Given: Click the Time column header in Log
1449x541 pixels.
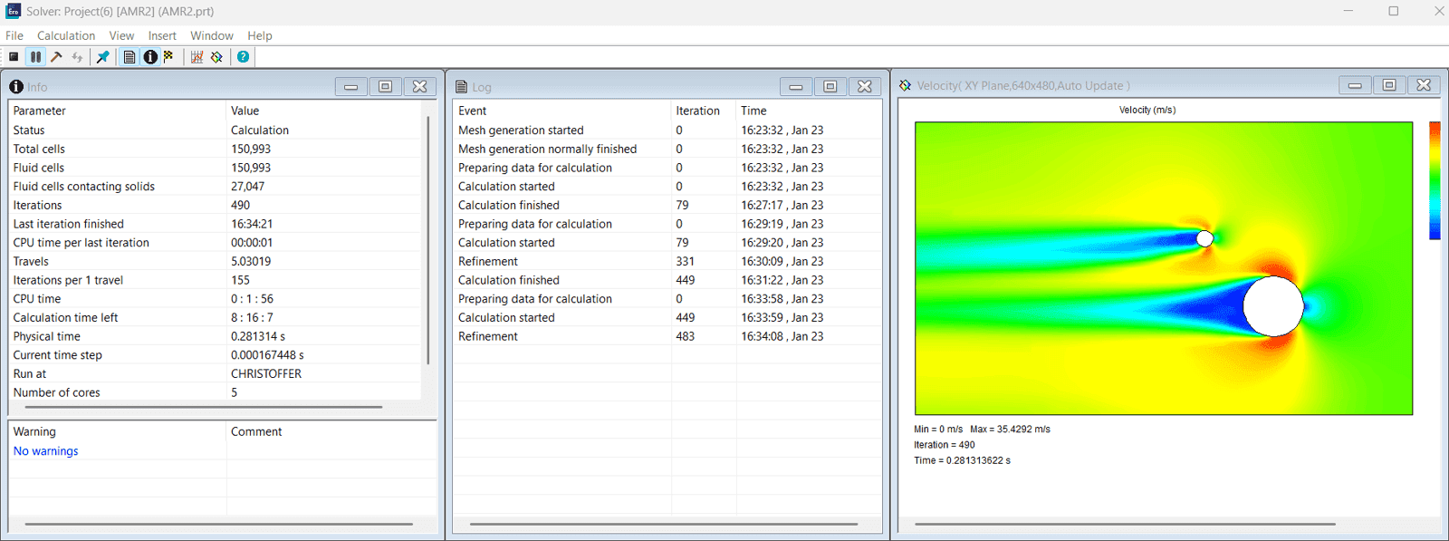Looking at the screenshot, I should (809, 111).
